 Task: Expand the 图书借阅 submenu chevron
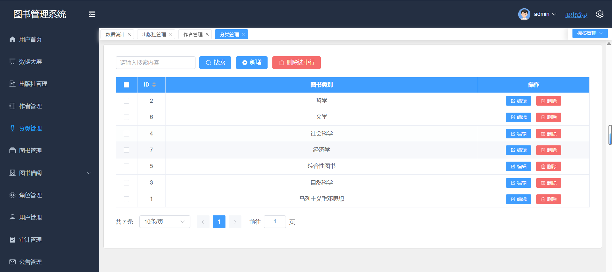pyautogui.click(x=89, y=173)
